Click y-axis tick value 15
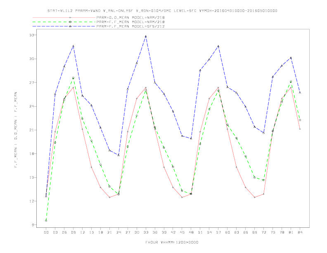 [32, 177]
